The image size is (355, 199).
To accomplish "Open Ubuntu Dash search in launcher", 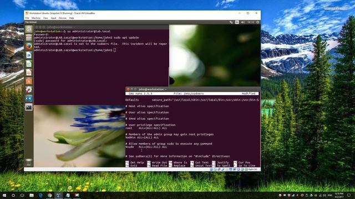I will pyautogui.click(x=29, y=29).
